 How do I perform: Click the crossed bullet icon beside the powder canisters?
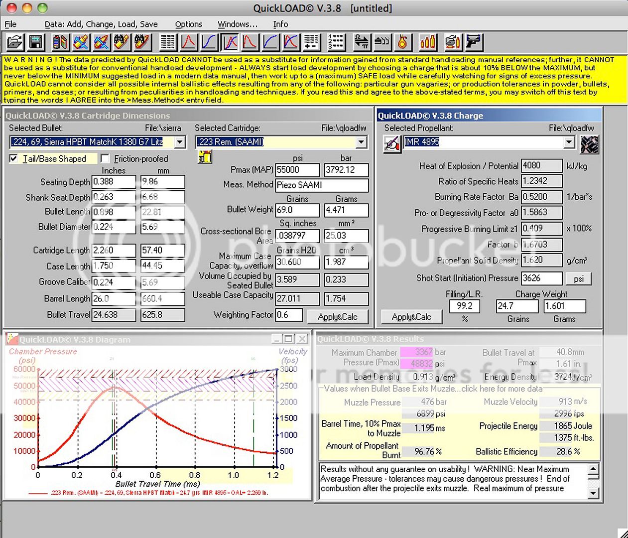point(81,42)
